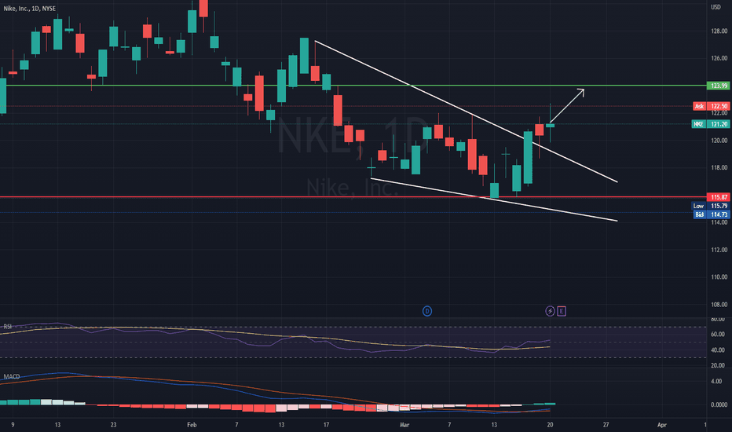Click the Low 115.79 price tag
Screen dimensions: 732x432
[711, 206]
